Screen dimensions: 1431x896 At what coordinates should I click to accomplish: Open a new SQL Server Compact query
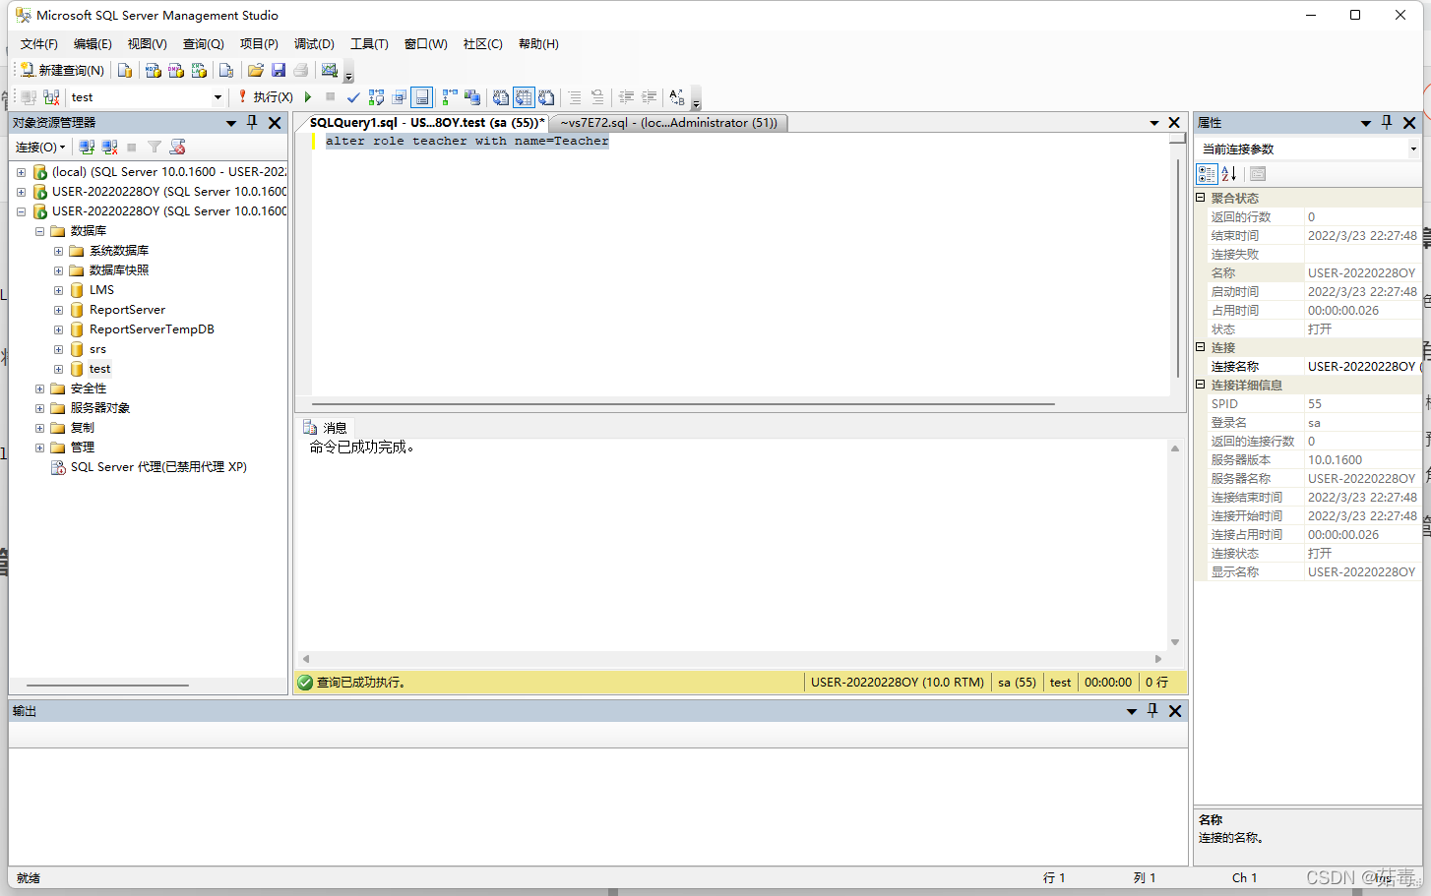226,70
